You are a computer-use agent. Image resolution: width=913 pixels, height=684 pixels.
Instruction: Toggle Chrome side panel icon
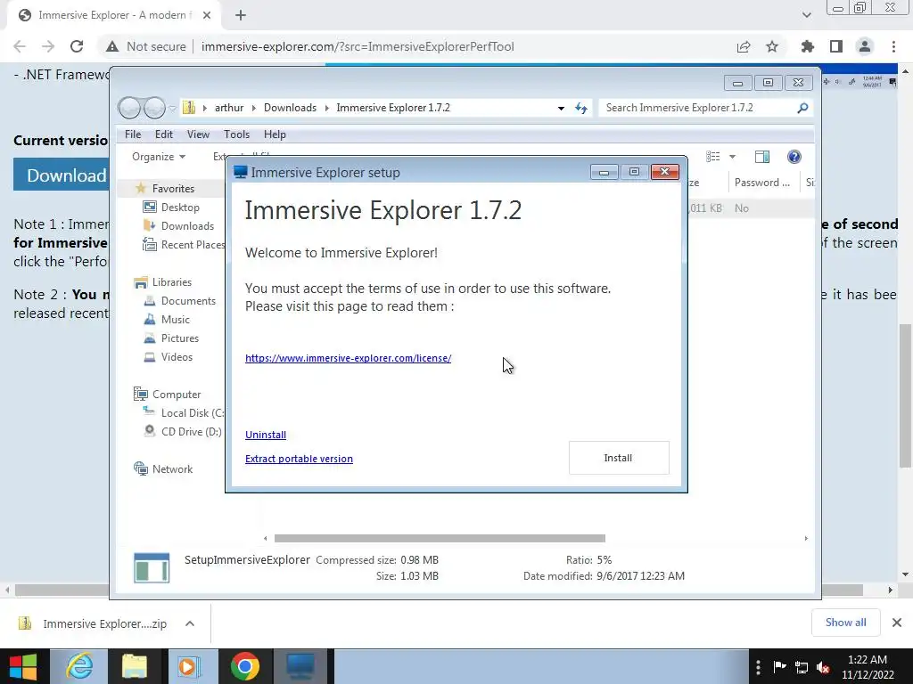coord(836,46)
